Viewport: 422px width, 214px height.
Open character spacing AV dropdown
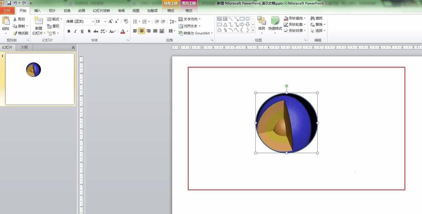point(104,31)
